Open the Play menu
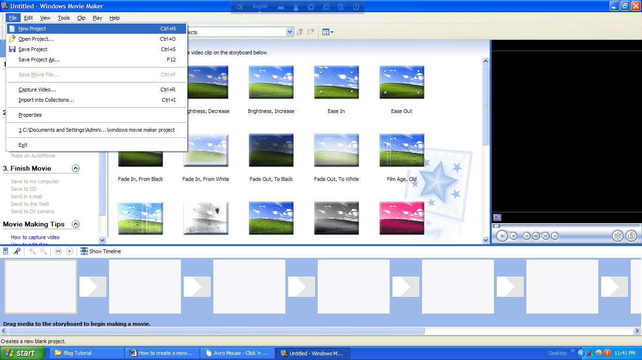This screenshot has width=642, height=360. (97, 18)
